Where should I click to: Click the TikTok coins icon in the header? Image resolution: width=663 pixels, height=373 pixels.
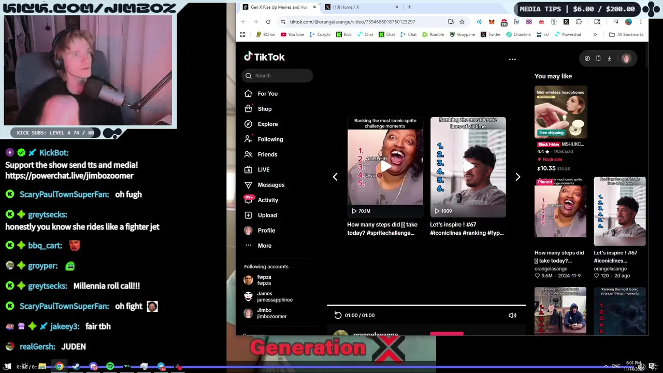tap(587, 59)
